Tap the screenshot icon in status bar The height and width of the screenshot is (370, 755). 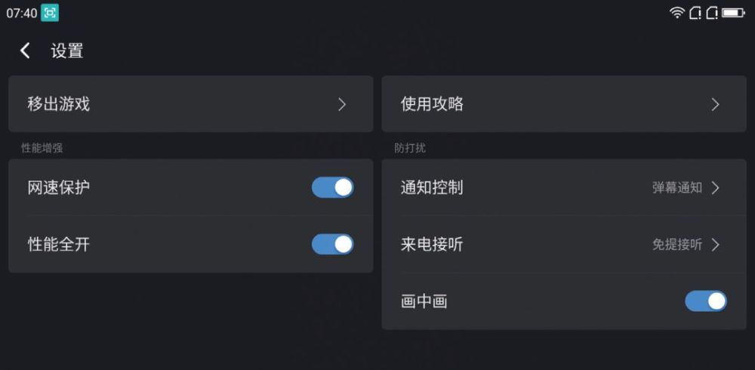(x=50, y=13)
